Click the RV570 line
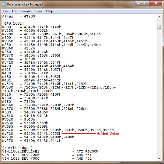Screen dimensions: 164x164 tap(45, 109)
